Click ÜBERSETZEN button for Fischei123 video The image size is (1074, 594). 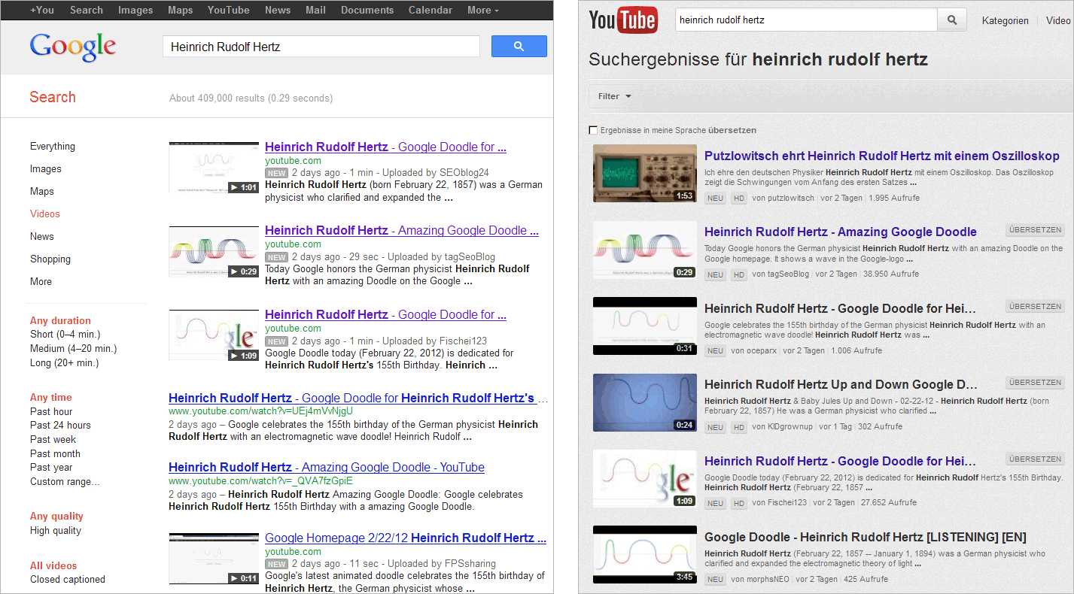[1036, 459]
